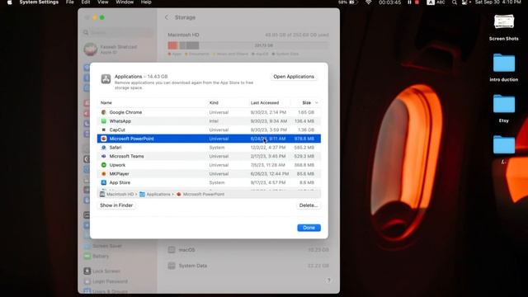
Task: Sort list by Size column
Action: coord(307,102)
